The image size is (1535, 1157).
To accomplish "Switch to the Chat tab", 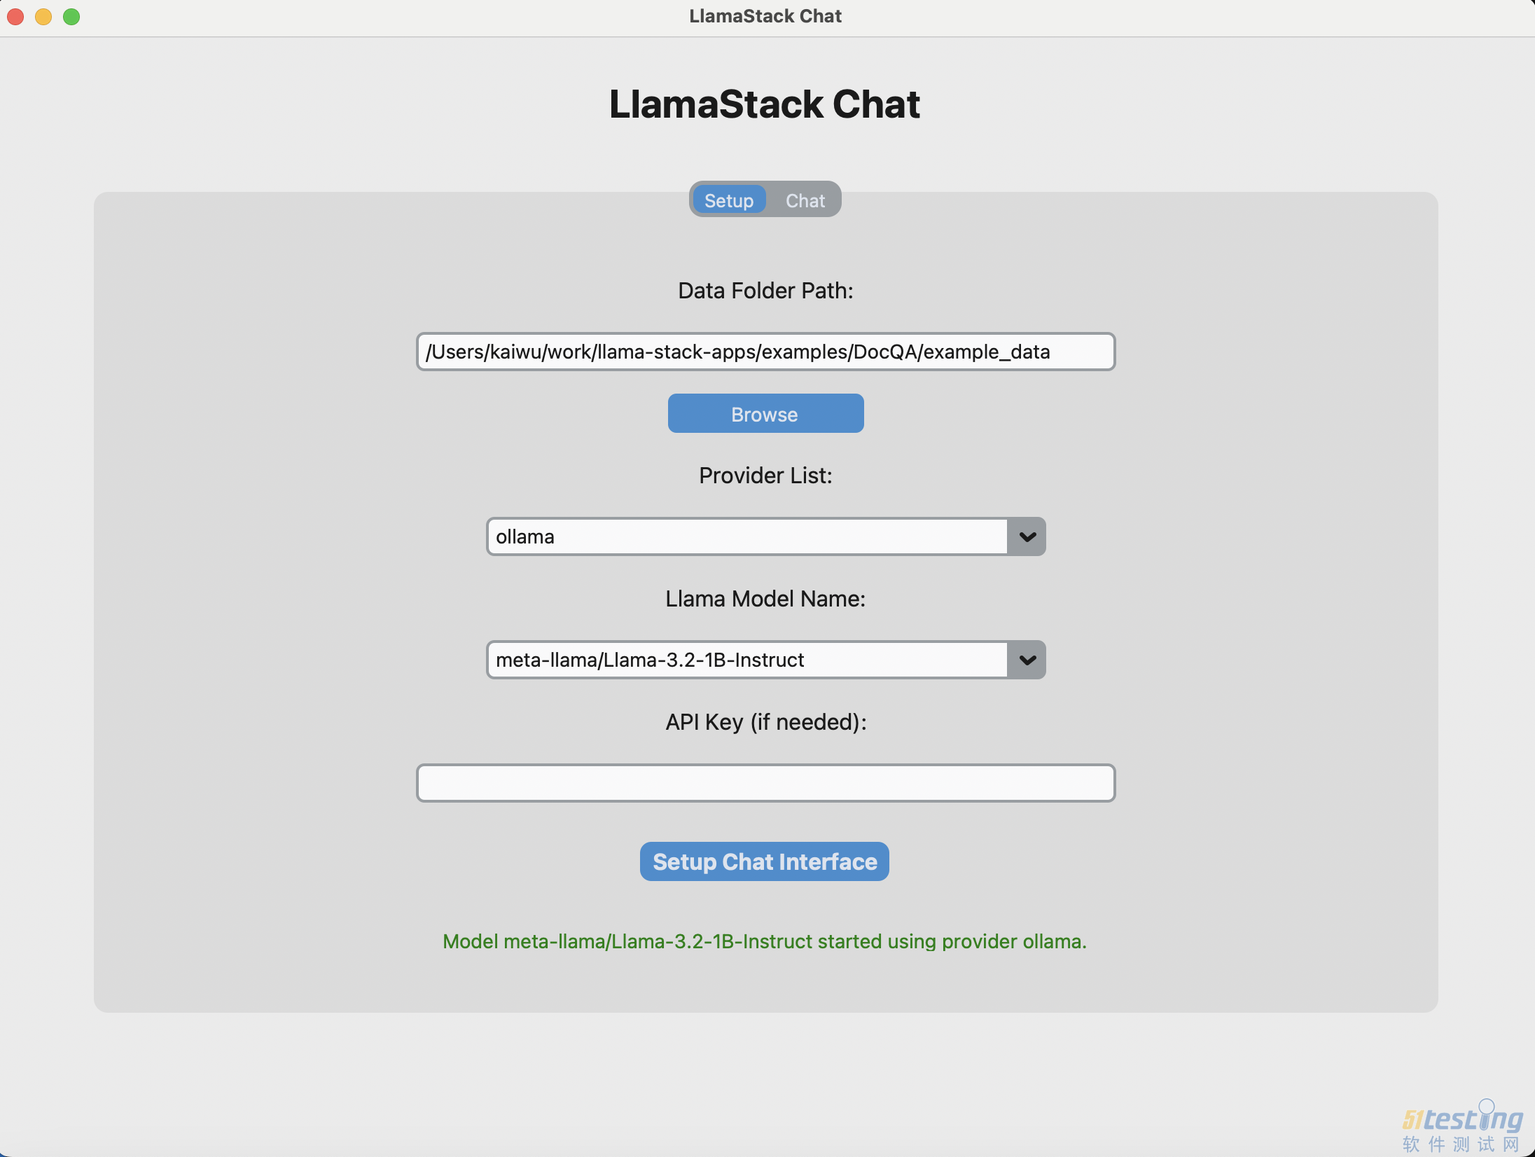I will 804,200.
